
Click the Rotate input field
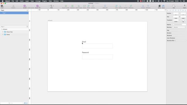pos(176,20)
